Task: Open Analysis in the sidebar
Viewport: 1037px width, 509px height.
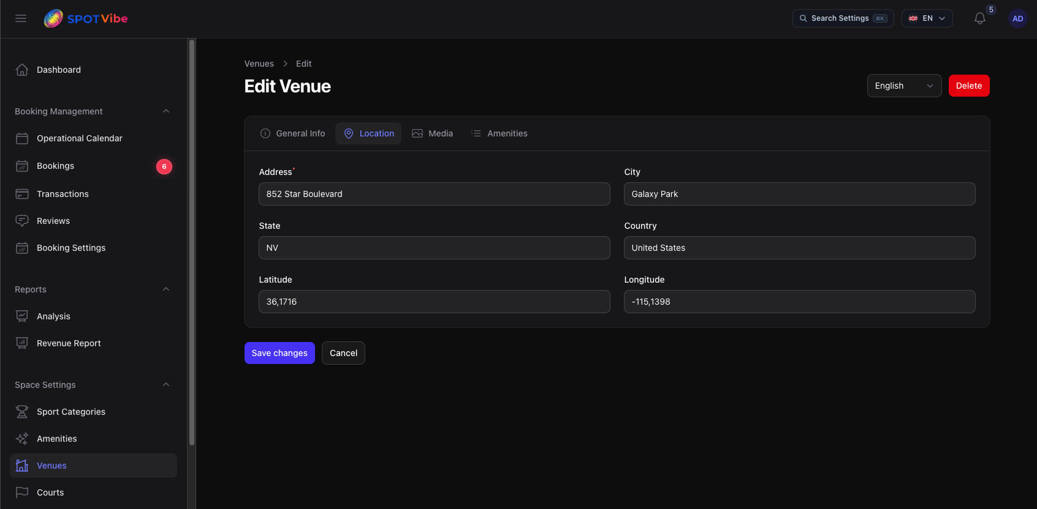Action: click(x=93, y=316)
